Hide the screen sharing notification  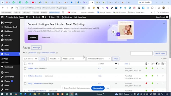click(107, 88)
